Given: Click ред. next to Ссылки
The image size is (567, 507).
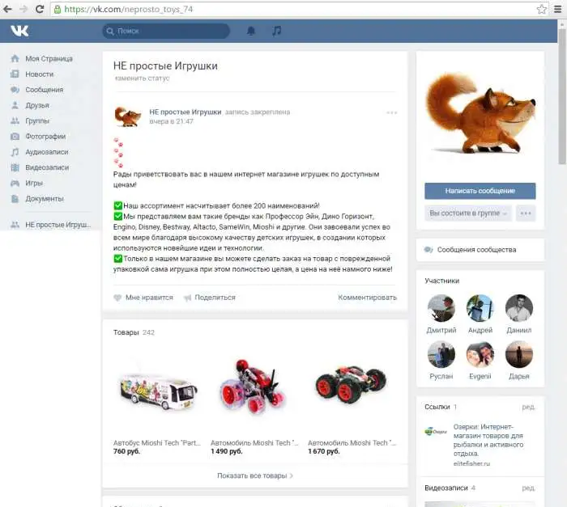Looking at the screenshot, I should [528, 407].
